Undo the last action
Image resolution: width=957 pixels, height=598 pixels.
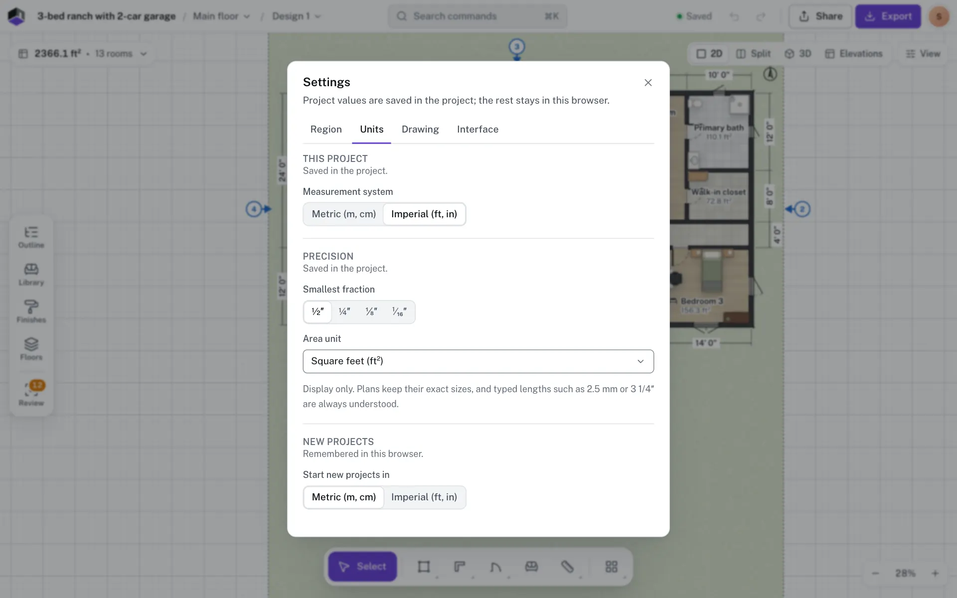pos(734,16)
